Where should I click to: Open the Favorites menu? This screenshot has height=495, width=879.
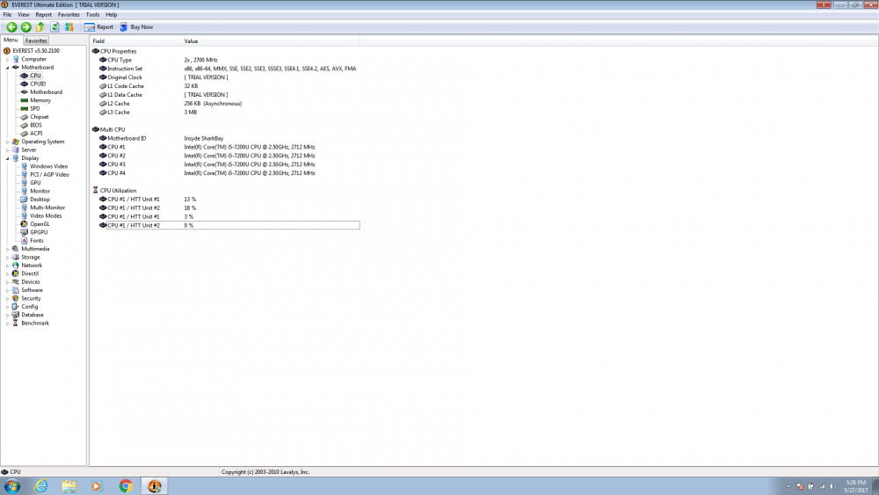(x=69, y=15)
